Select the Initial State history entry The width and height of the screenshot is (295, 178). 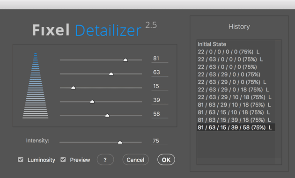click(236, 44)
